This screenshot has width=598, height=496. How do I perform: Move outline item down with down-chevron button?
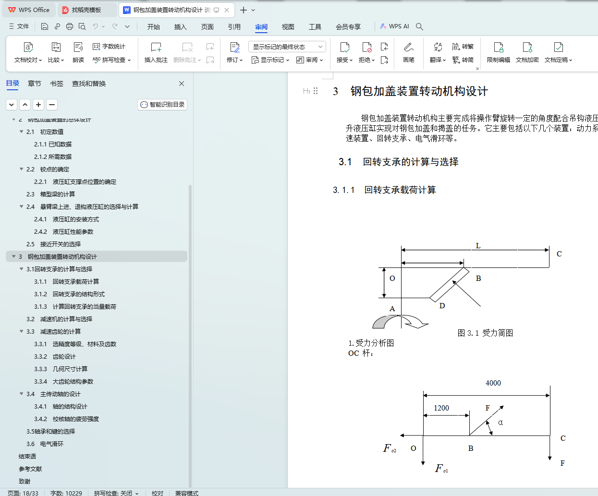click(12, 105)
